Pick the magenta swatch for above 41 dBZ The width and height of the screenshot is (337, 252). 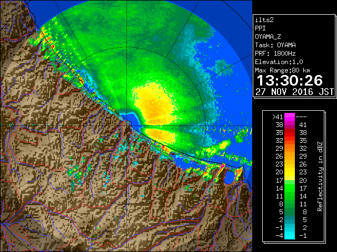click(290, 117)
